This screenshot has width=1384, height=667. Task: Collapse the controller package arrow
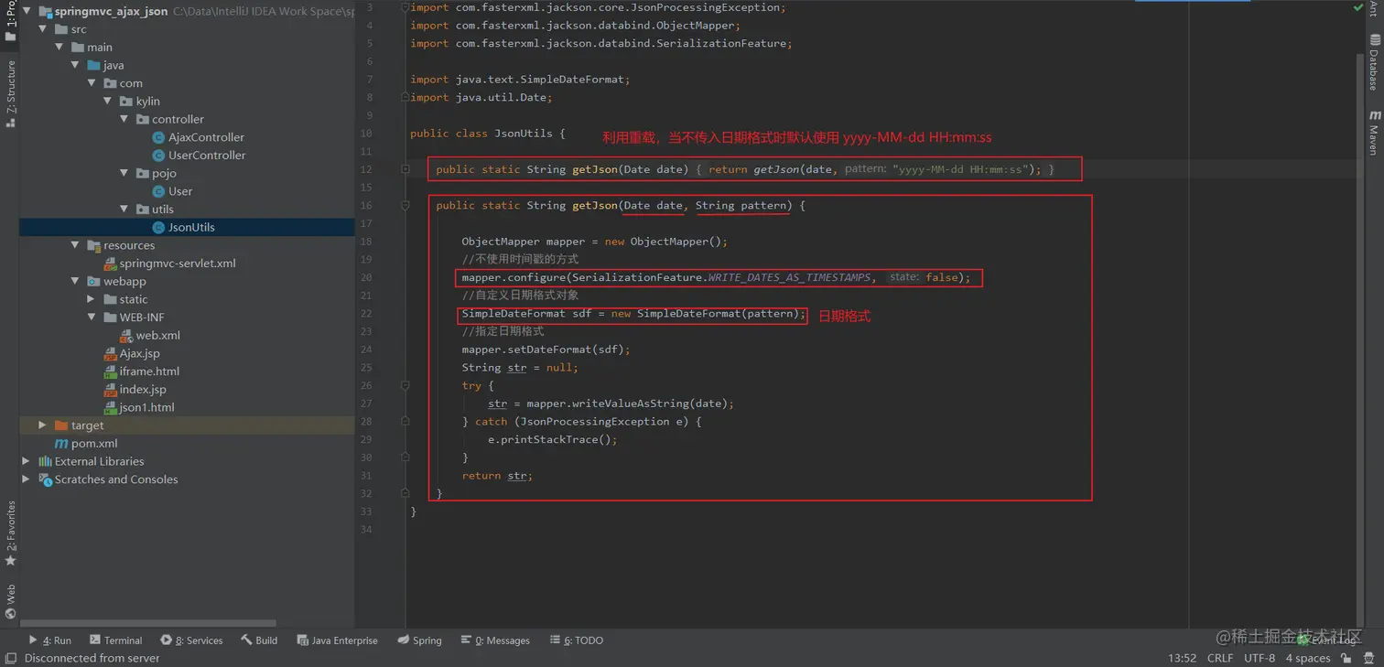click(x=124, y=119)
